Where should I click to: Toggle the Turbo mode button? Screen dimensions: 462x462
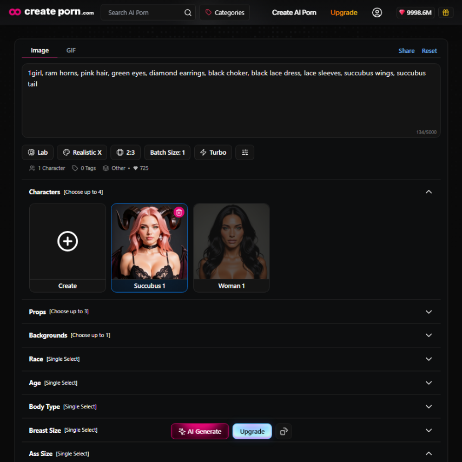tap(213, 153)
